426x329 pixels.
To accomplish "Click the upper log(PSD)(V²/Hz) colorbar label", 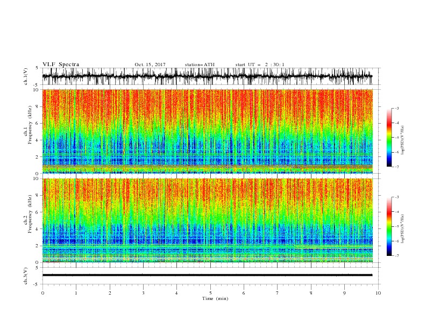I will 402,140.
